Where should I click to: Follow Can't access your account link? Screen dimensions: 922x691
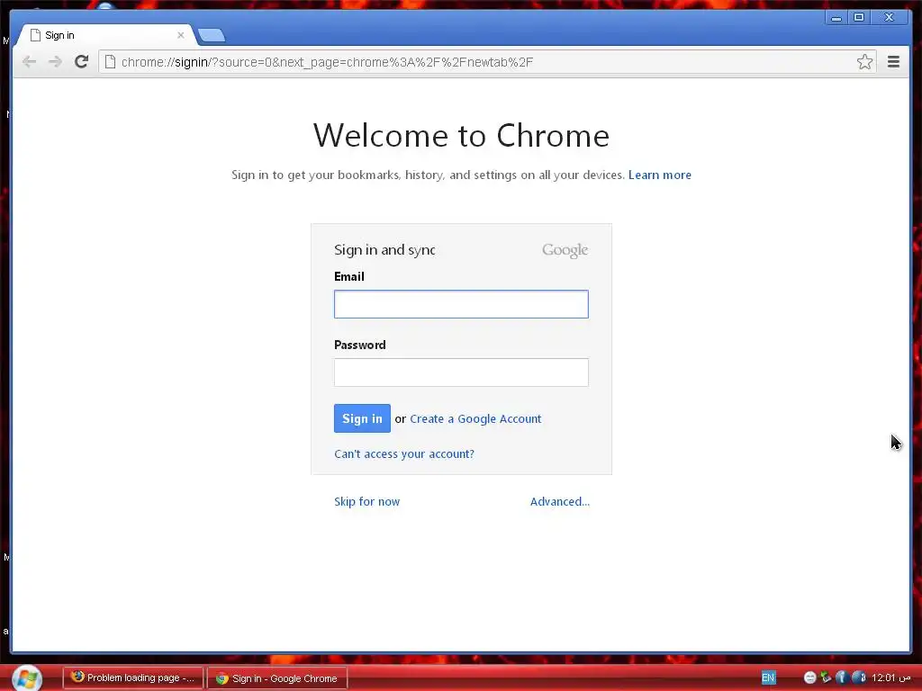pos(404,453)
